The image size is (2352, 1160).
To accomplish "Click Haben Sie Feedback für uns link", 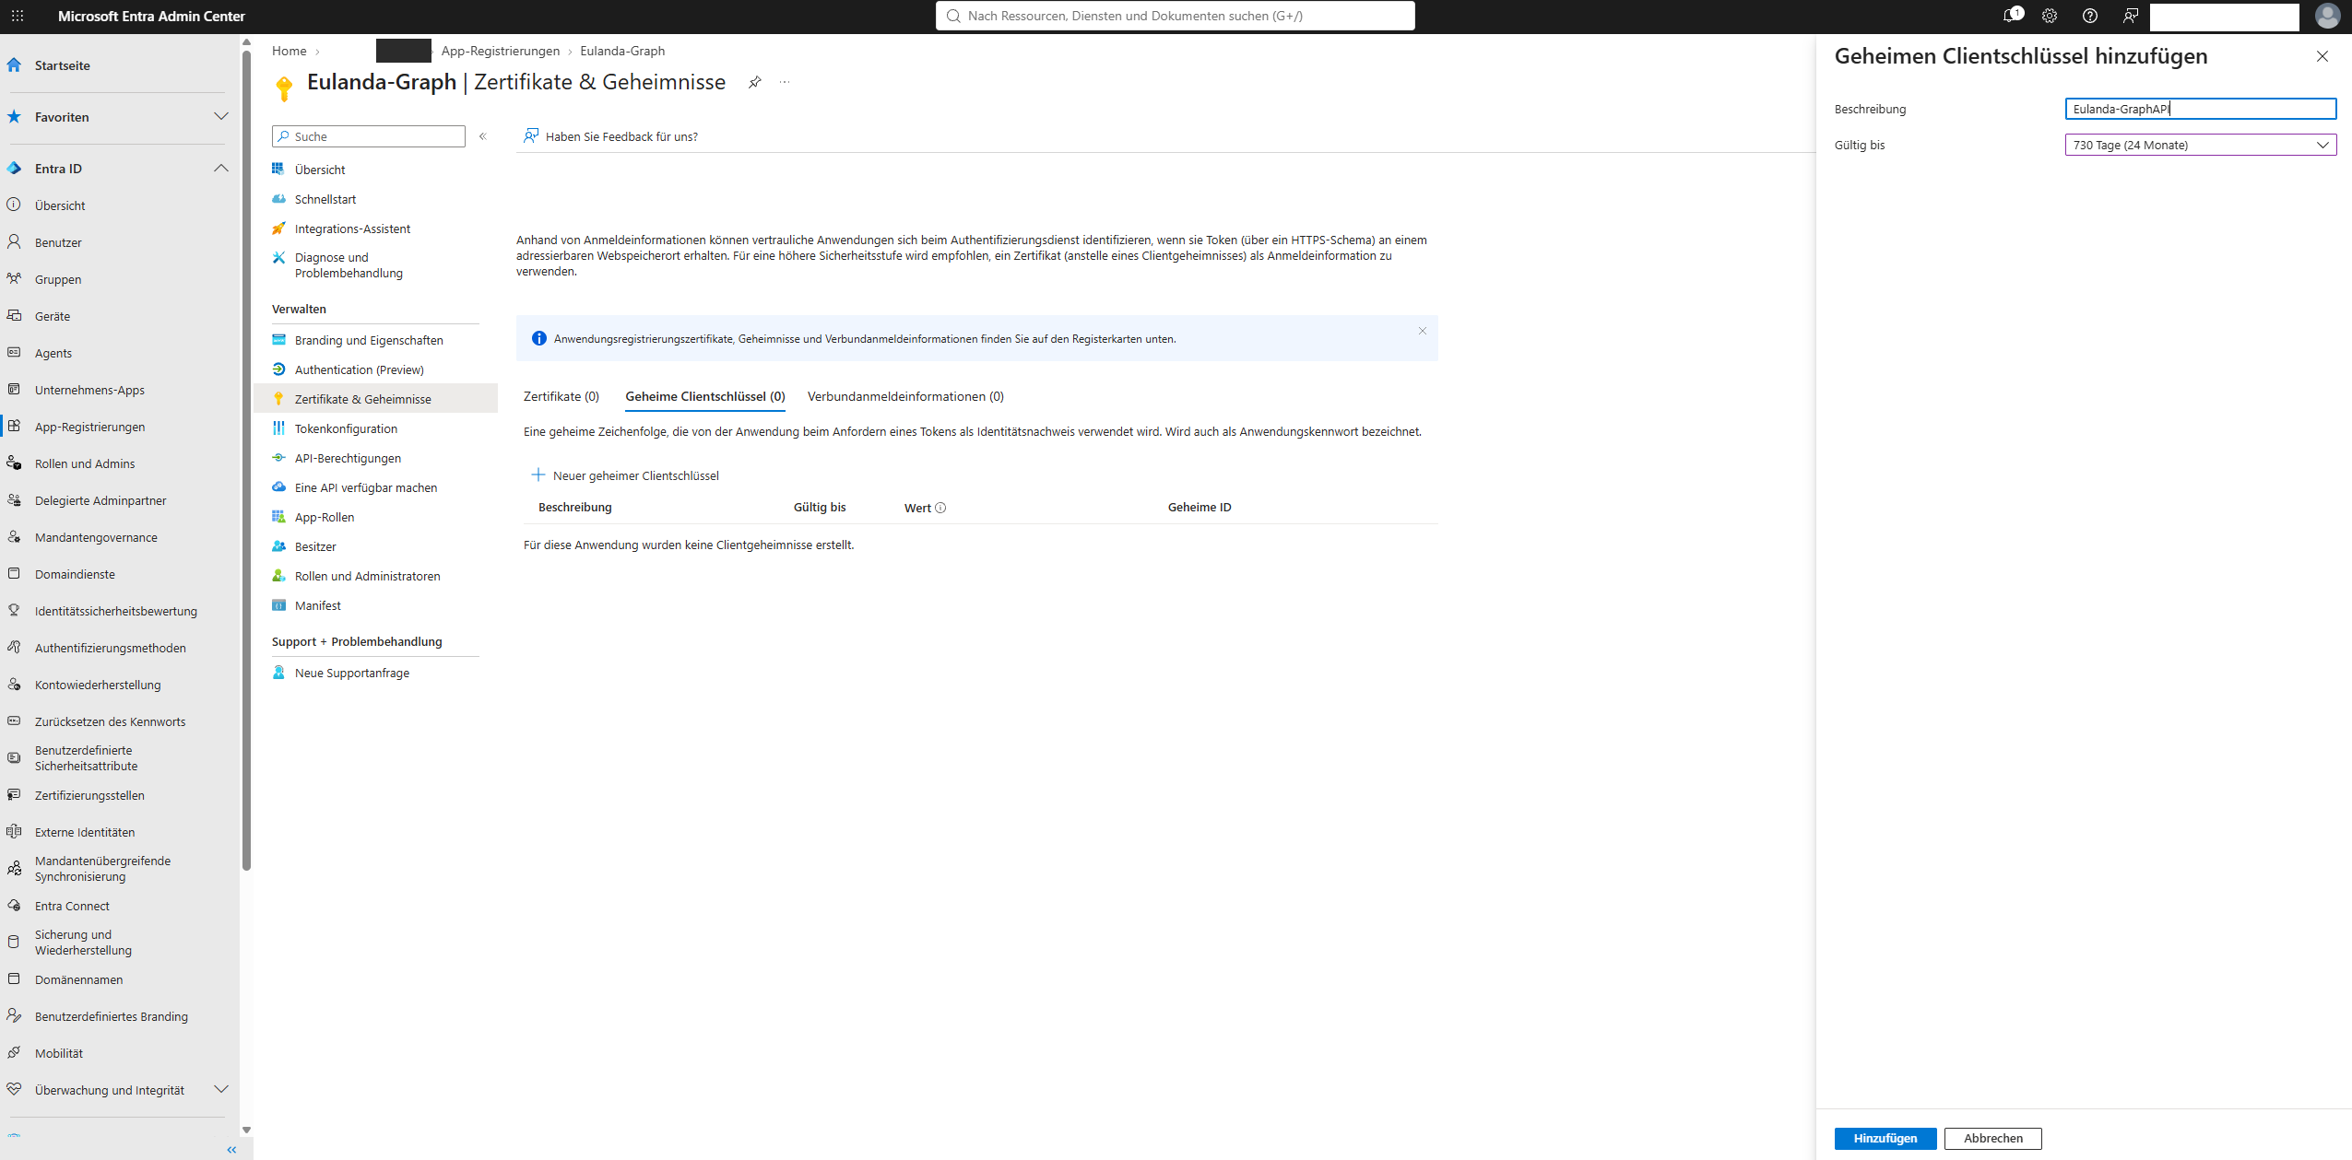I will (610, 136).
